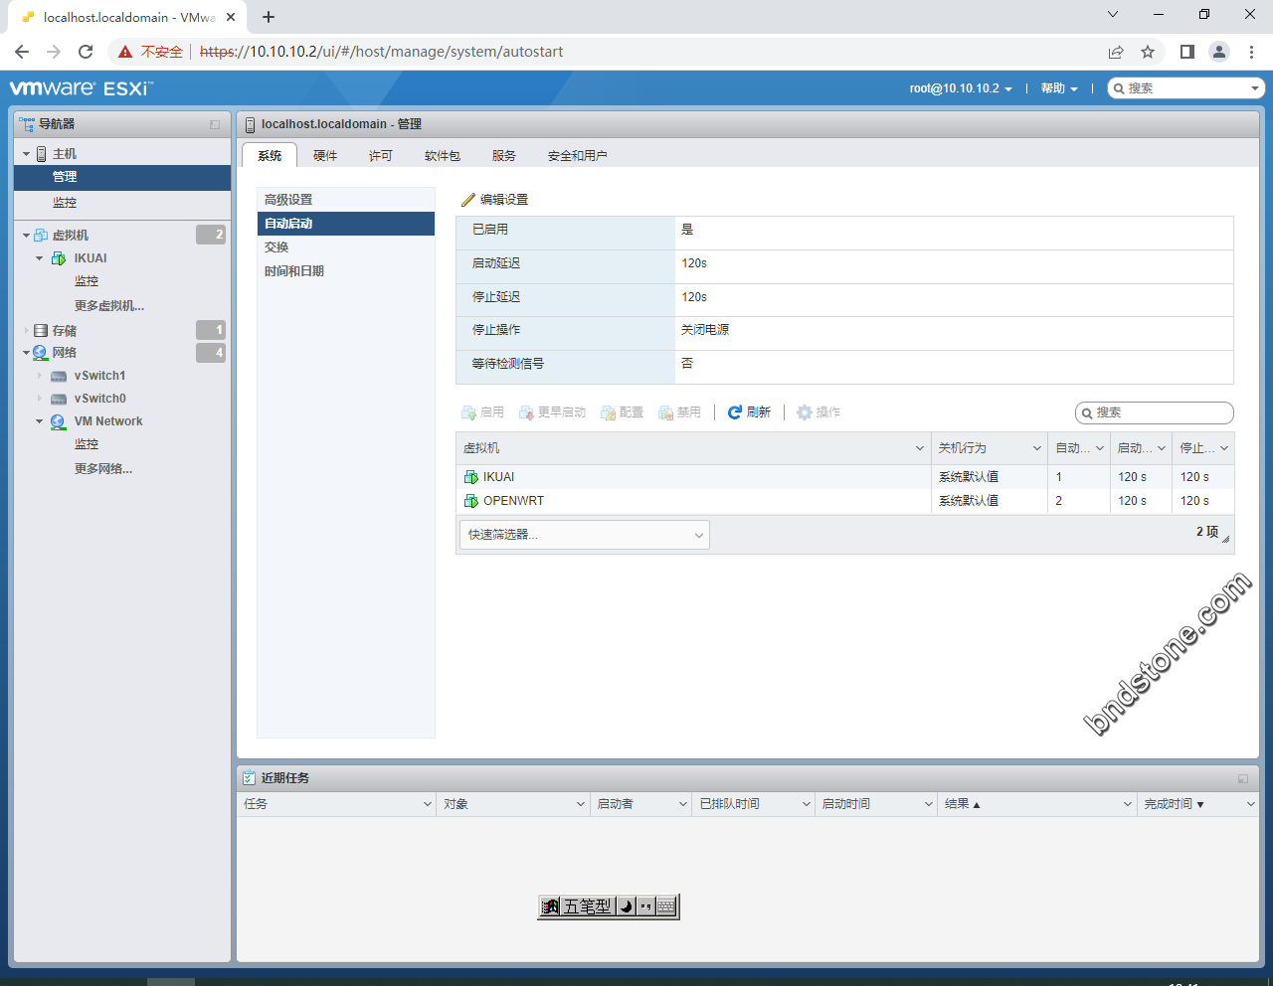Screen dimensions: 1273x986
Task: Click the IME moon mode toggle
Action: (626, 906)
